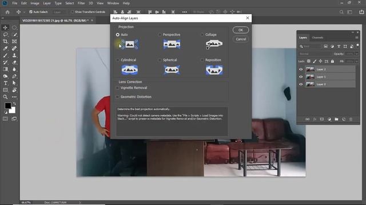Select the Gradient tool
This screenshot has width=366, height=205.
5,69
